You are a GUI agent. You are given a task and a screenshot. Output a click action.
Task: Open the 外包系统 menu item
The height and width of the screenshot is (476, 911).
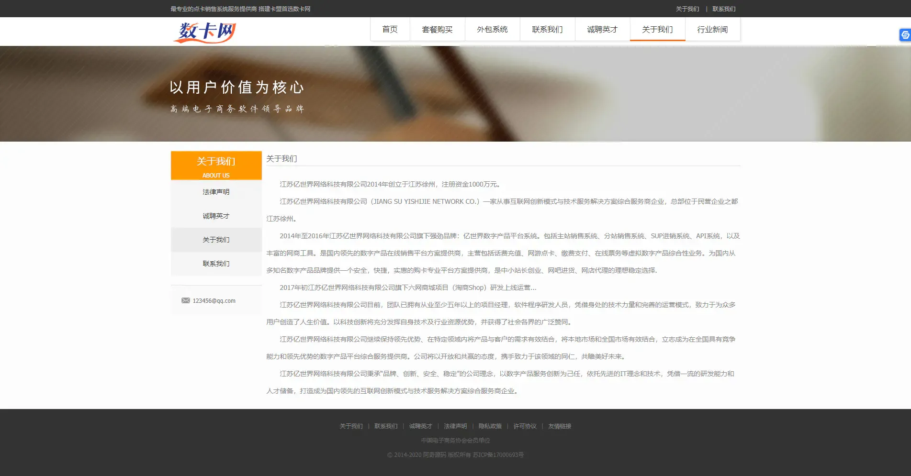point(492,29)
